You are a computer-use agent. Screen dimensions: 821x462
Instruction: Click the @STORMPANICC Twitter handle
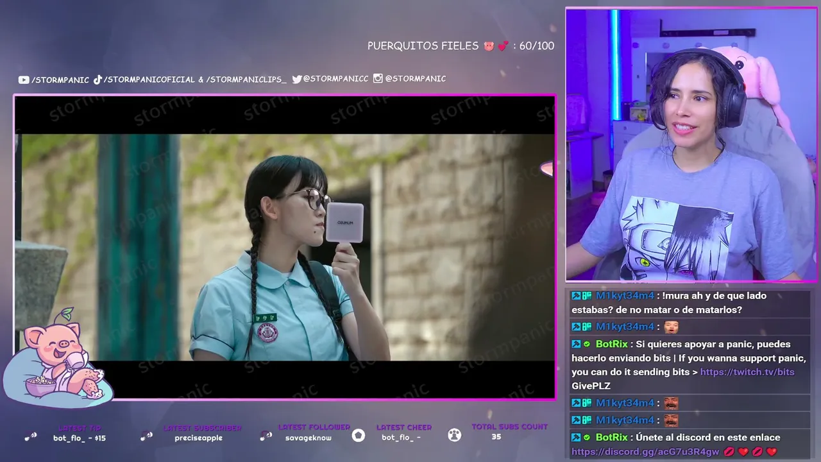pos(336,79)
